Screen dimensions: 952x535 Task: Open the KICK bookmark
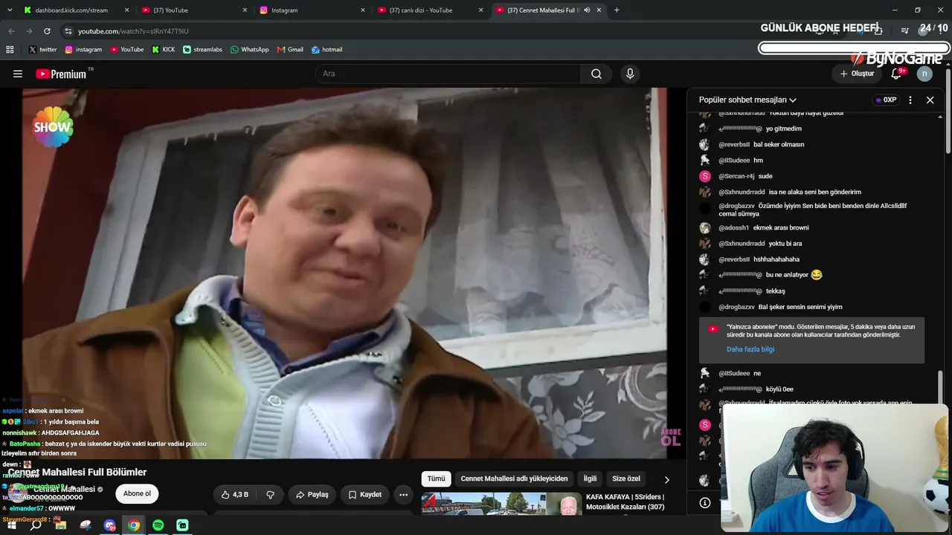tap(164, 50)
